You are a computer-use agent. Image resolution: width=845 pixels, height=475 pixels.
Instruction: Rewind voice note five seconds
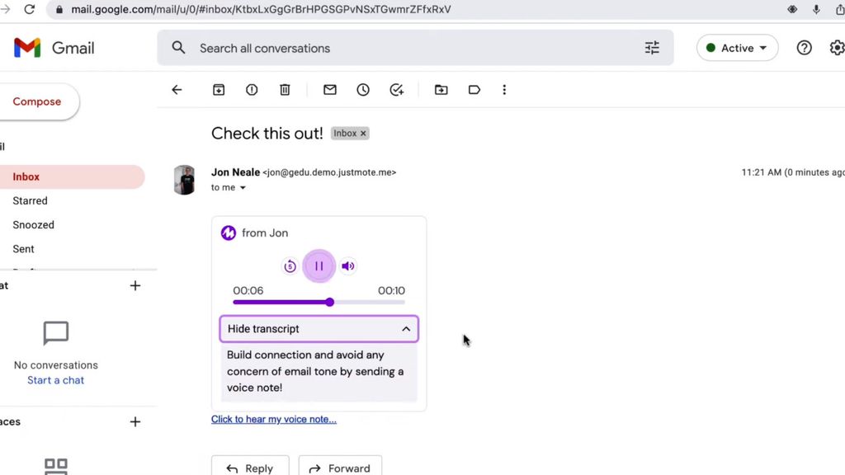click(290, 266)
